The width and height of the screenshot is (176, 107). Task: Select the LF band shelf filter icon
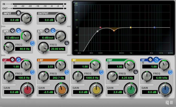(x=18, y=60)
